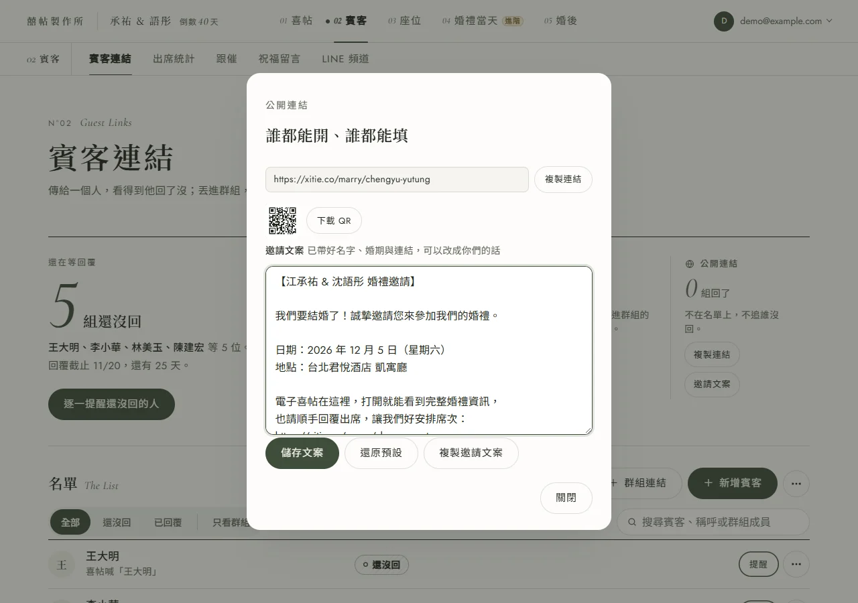
Task: Click the 進階 badge next to 婚禮當天
Action: [x=513, y=21]
